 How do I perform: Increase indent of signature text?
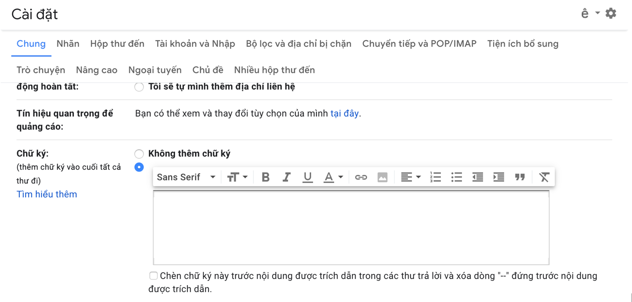499,177
